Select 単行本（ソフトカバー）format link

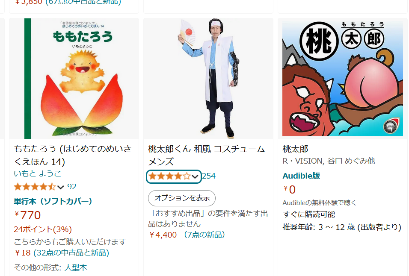(x=53, y=201)
